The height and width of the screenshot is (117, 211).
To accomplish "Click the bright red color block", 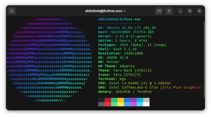I will 108,104.
